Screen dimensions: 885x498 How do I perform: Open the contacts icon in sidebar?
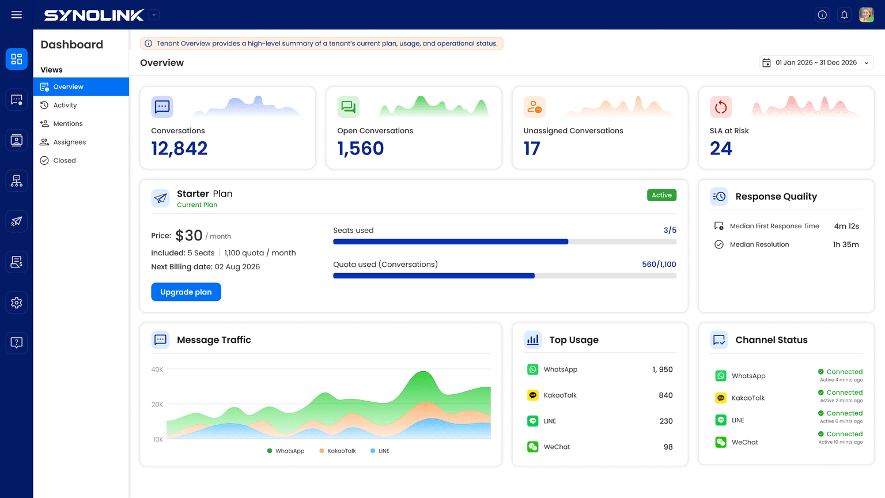pos(17,140)
